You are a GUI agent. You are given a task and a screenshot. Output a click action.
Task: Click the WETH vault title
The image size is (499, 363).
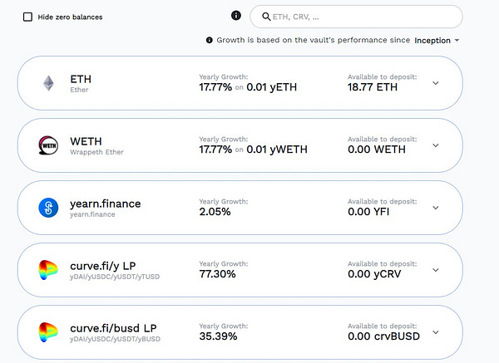[86, 141]
